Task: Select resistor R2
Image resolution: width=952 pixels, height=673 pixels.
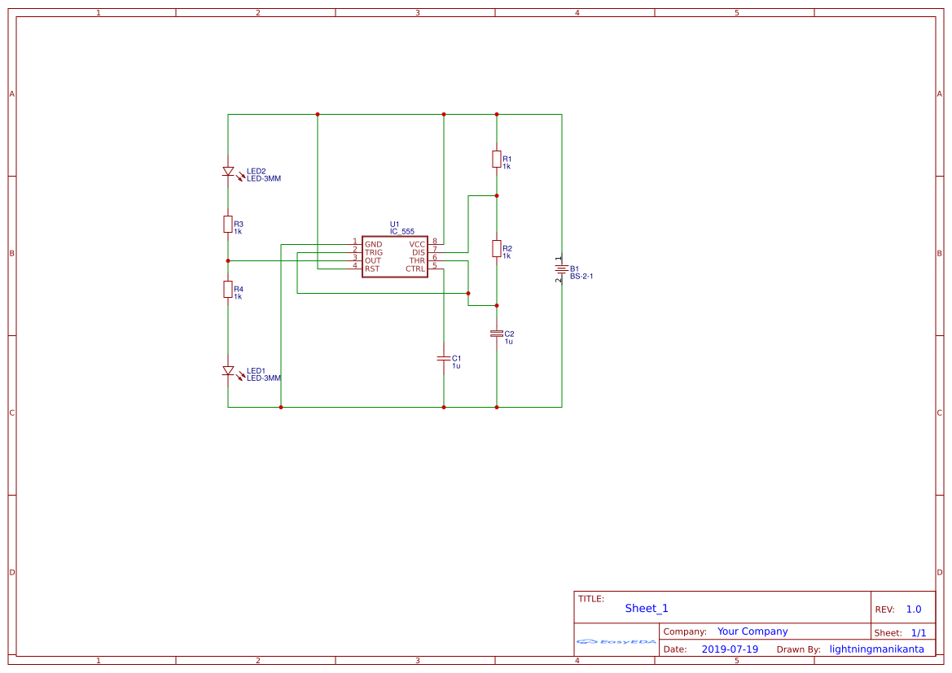Action: click(497, 251)
